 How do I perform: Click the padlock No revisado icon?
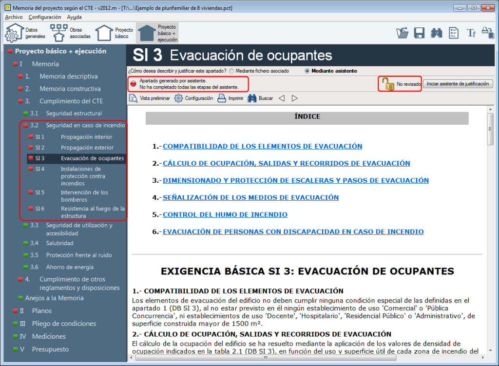click(388, 84)
